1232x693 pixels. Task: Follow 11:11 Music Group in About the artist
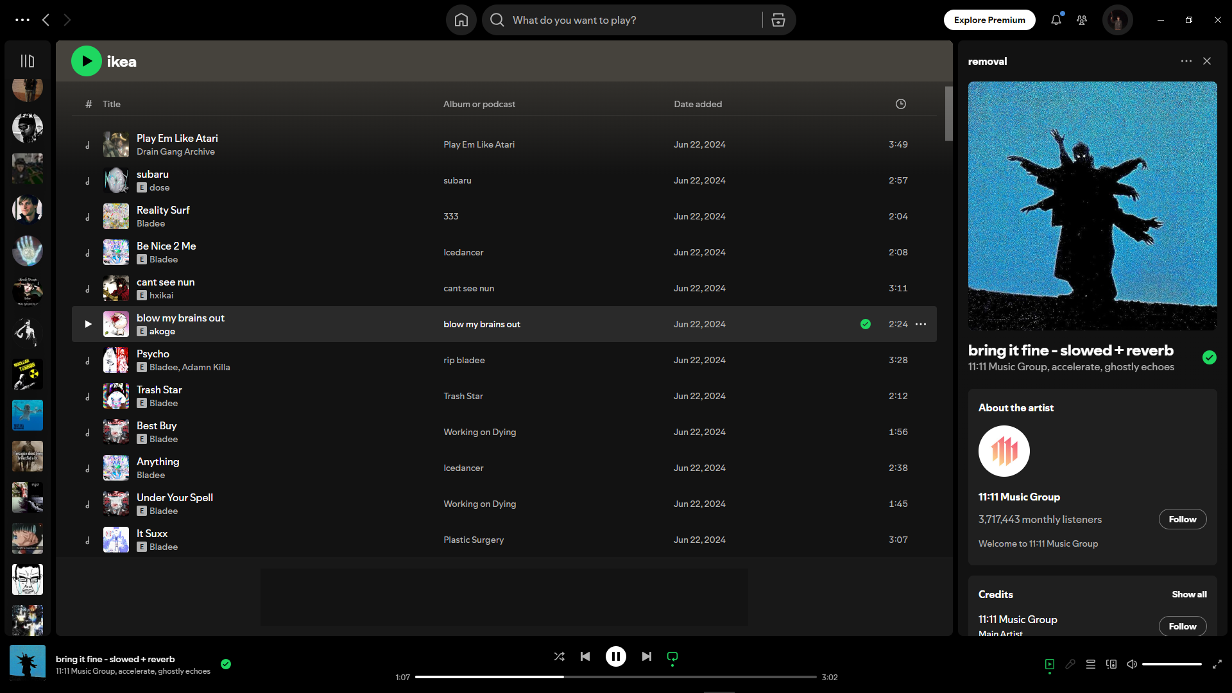tap(1182, 519)
